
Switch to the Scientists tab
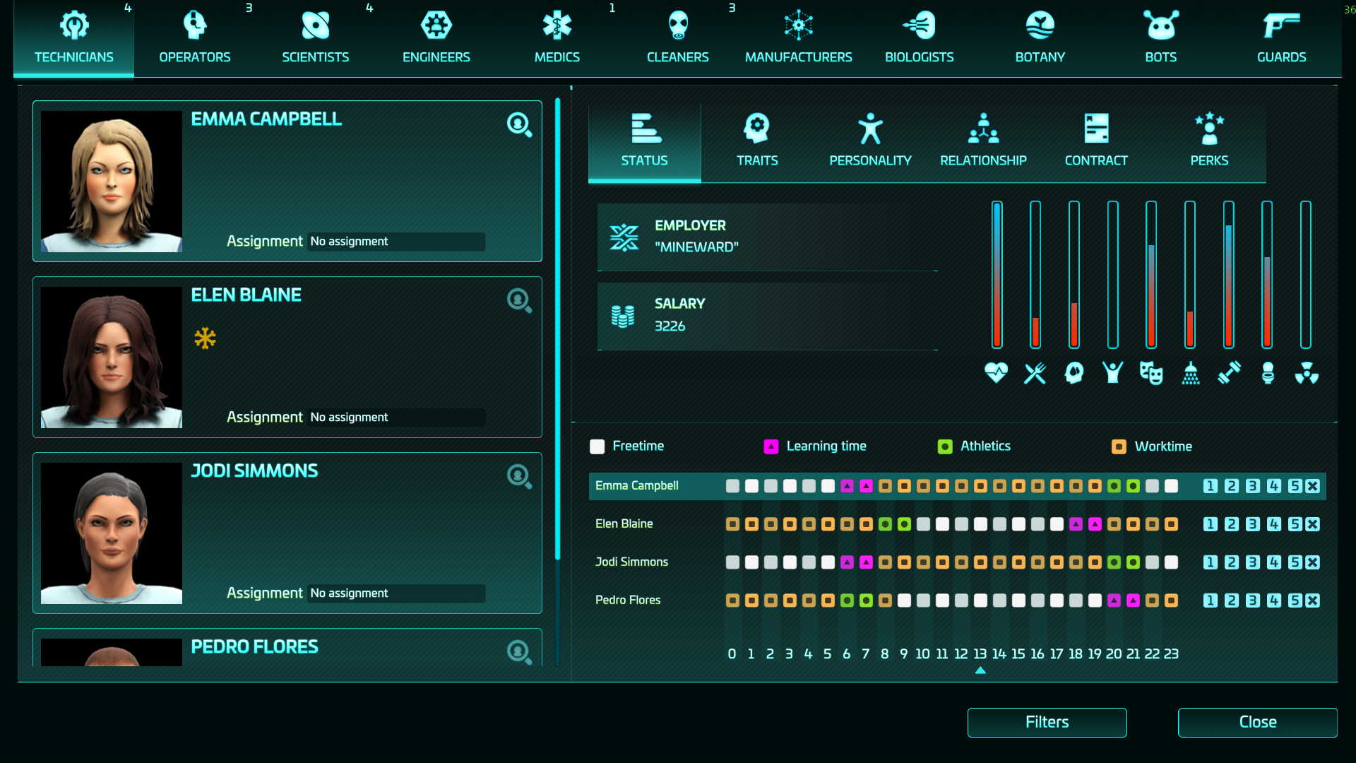click(316, 38)
